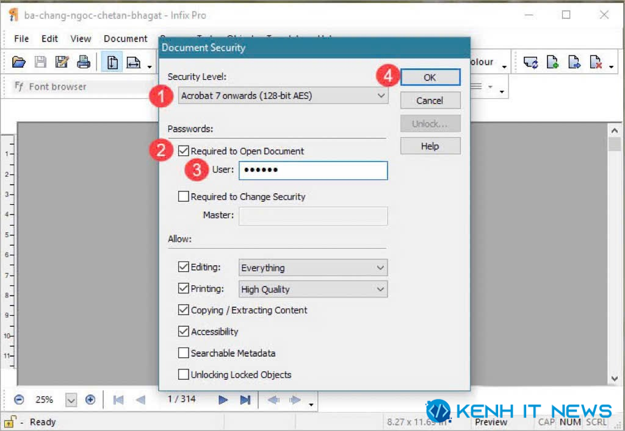The height and width of the screenshot is (431, 625).
Task: Expand the navigation toolbar overflow arrow
Action: coord(311,405)
